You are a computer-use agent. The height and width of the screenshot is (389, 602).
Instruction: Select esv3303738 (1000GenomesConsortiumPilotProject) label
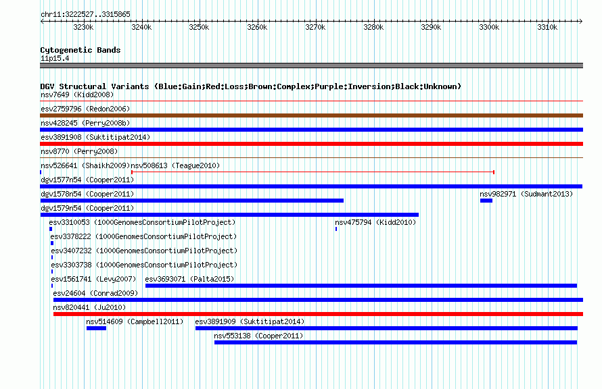point(144,265)
